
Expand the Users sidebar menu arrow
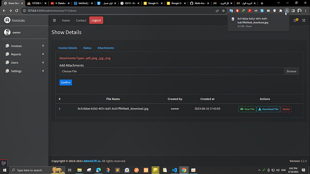point(43,63)
